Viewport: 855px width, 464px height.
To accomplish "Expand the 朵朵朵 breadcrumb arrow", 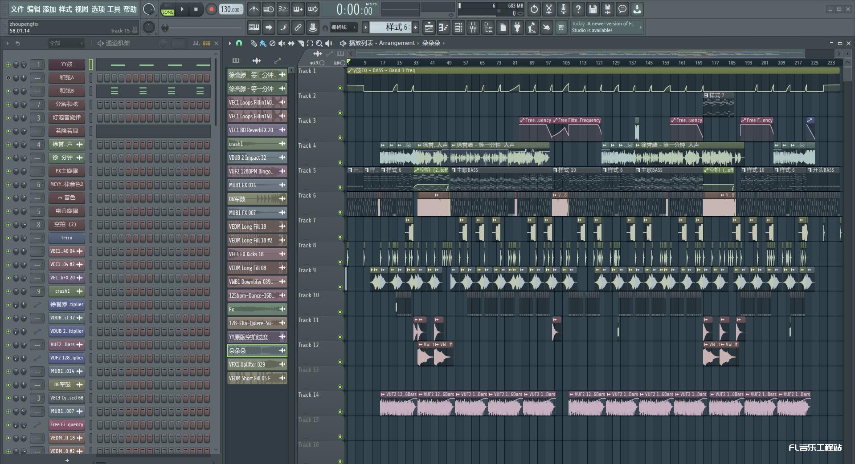I will tap(444, 43).
